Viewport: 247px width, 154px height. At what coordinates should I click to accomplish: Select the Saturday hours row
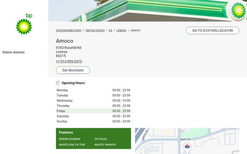pos(93,116)
